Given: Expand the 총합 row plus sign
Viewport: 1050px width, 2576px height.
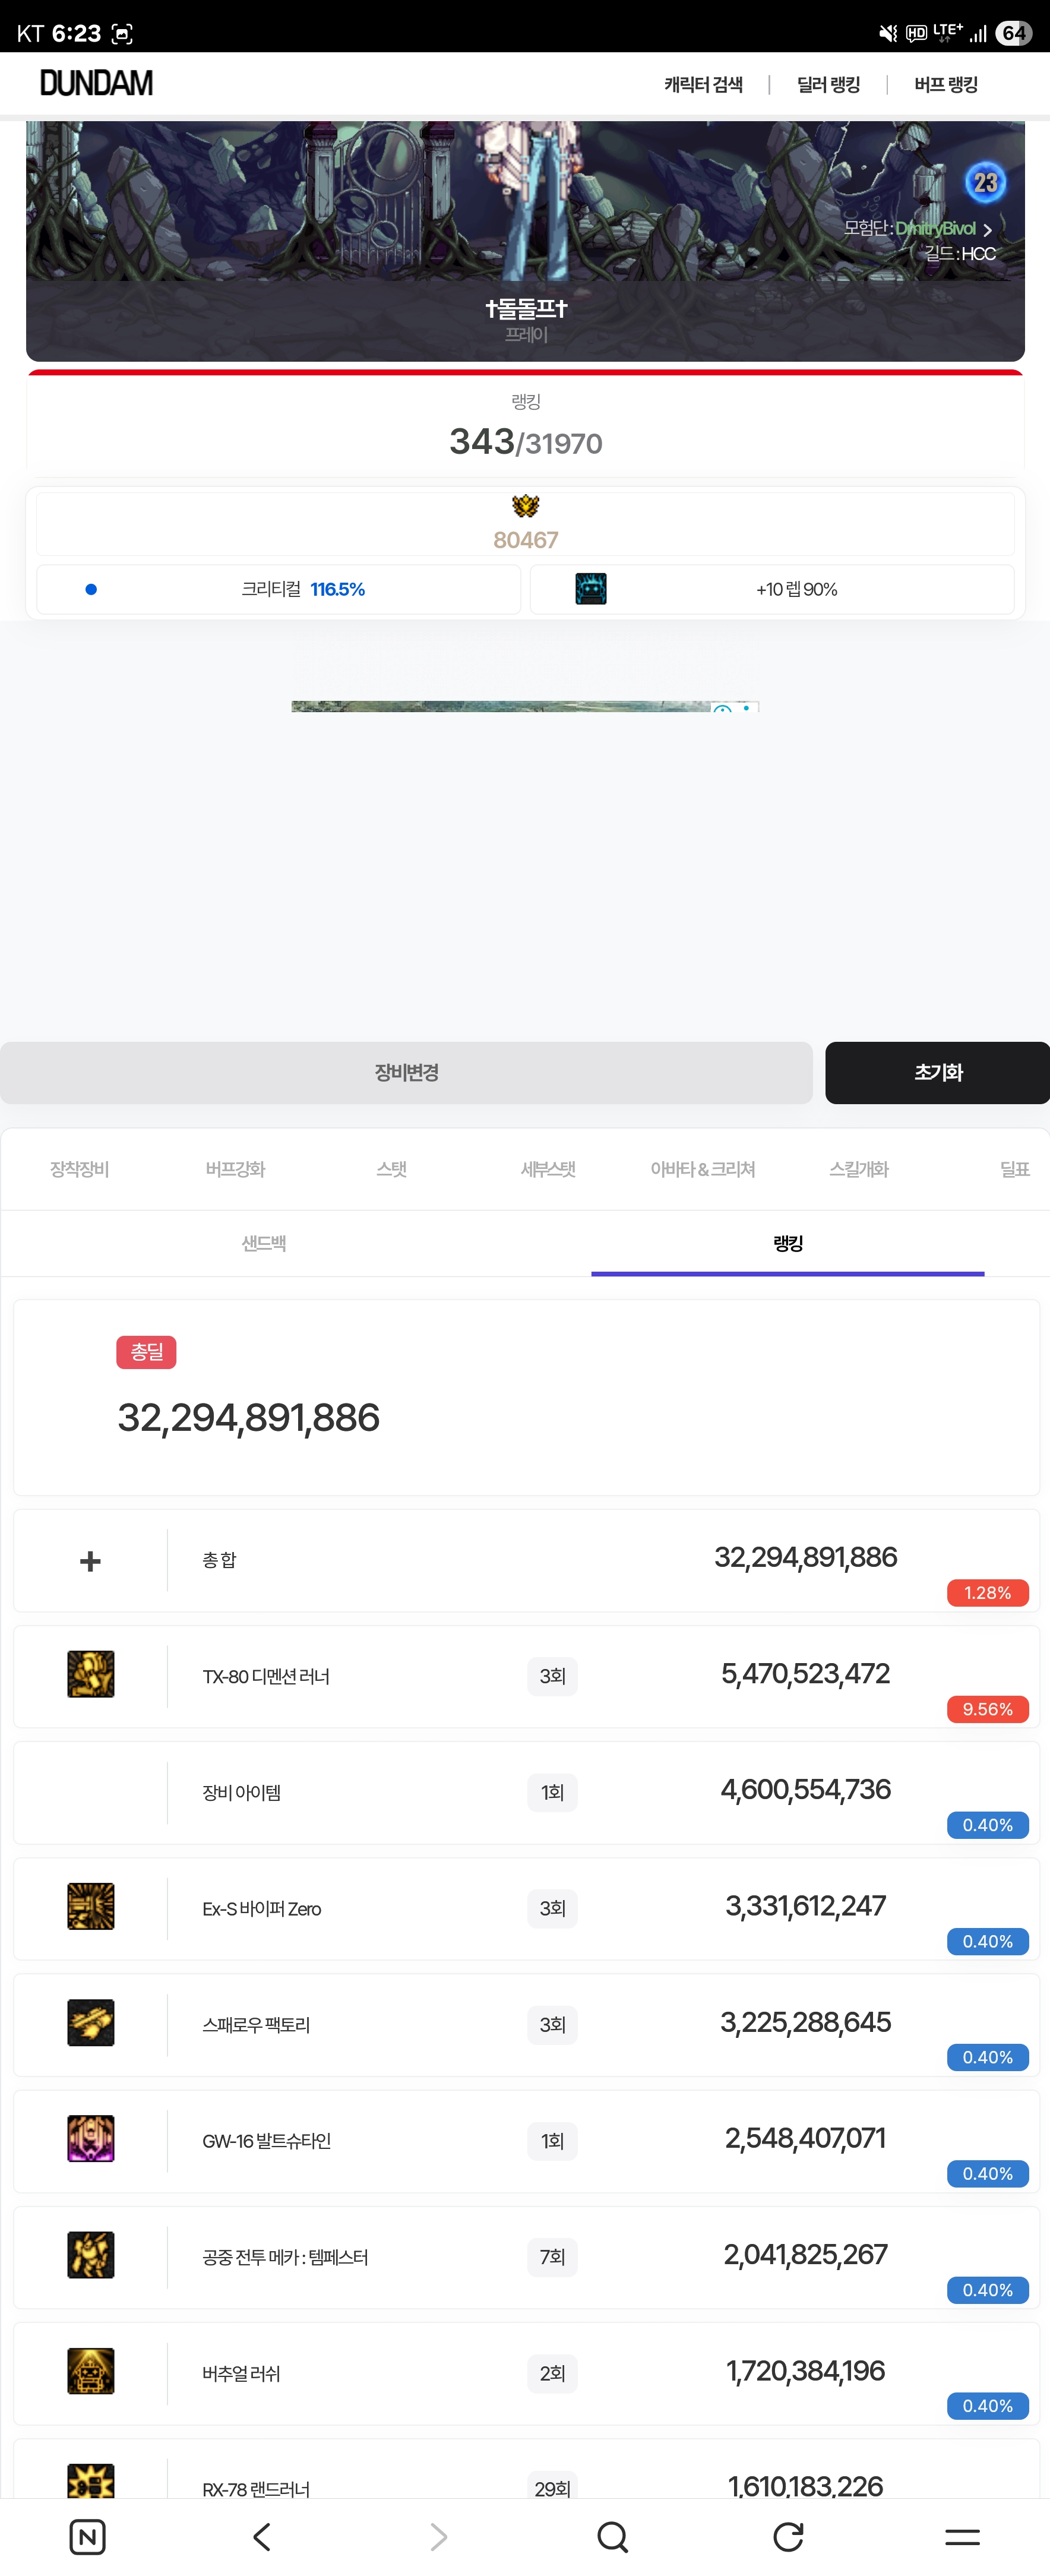Looking at the screenshot, I should pyautogui.click(x=90, y=1561).
